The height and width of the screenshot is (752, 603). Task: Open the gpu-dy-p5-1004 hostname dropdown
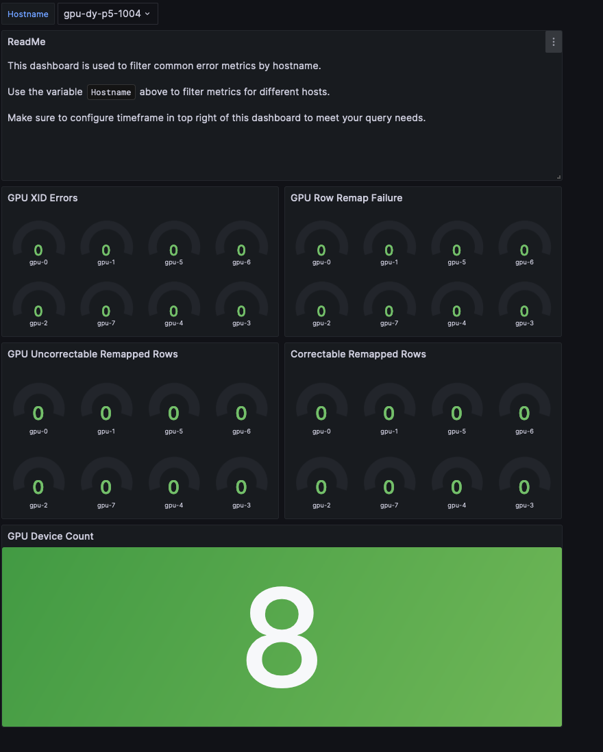(108, 14)
